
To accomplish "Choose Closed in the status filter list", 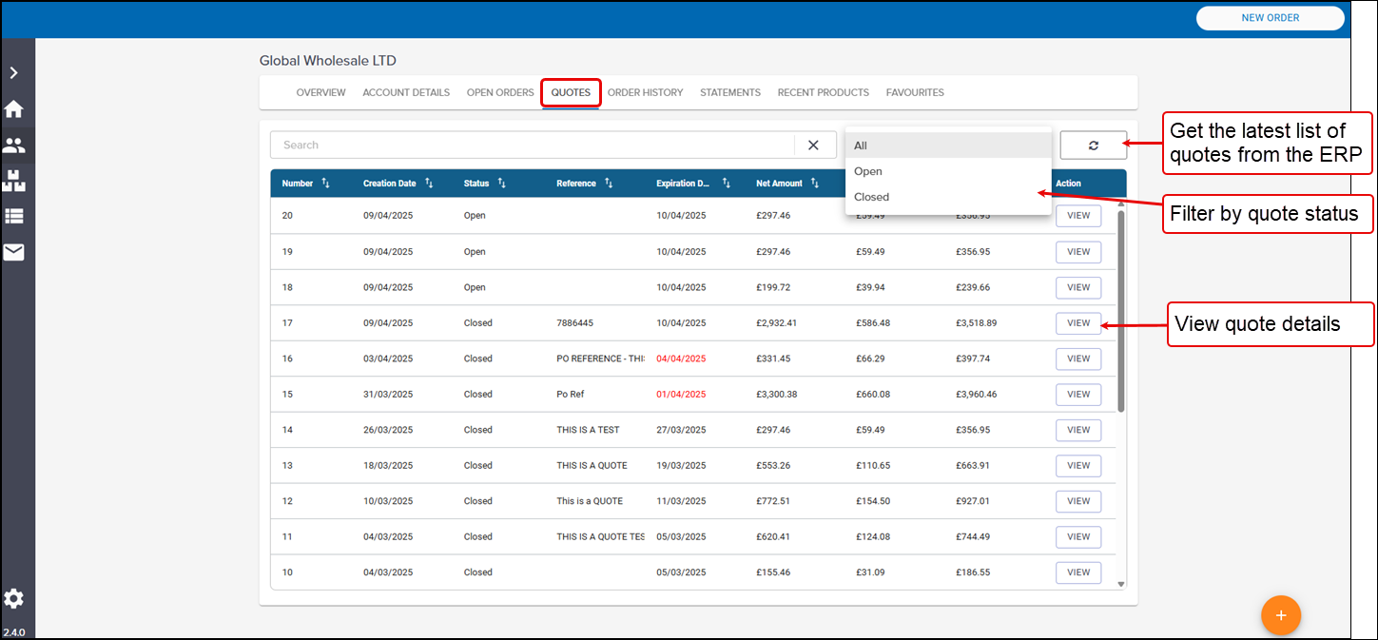I will [871, 197].
